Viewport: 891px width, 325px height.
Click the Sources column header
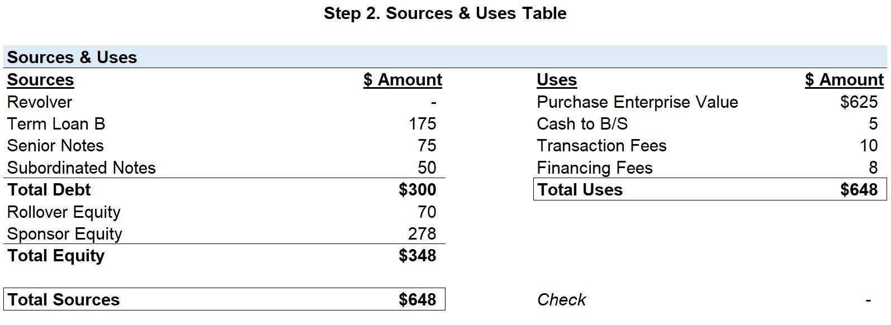40,80
